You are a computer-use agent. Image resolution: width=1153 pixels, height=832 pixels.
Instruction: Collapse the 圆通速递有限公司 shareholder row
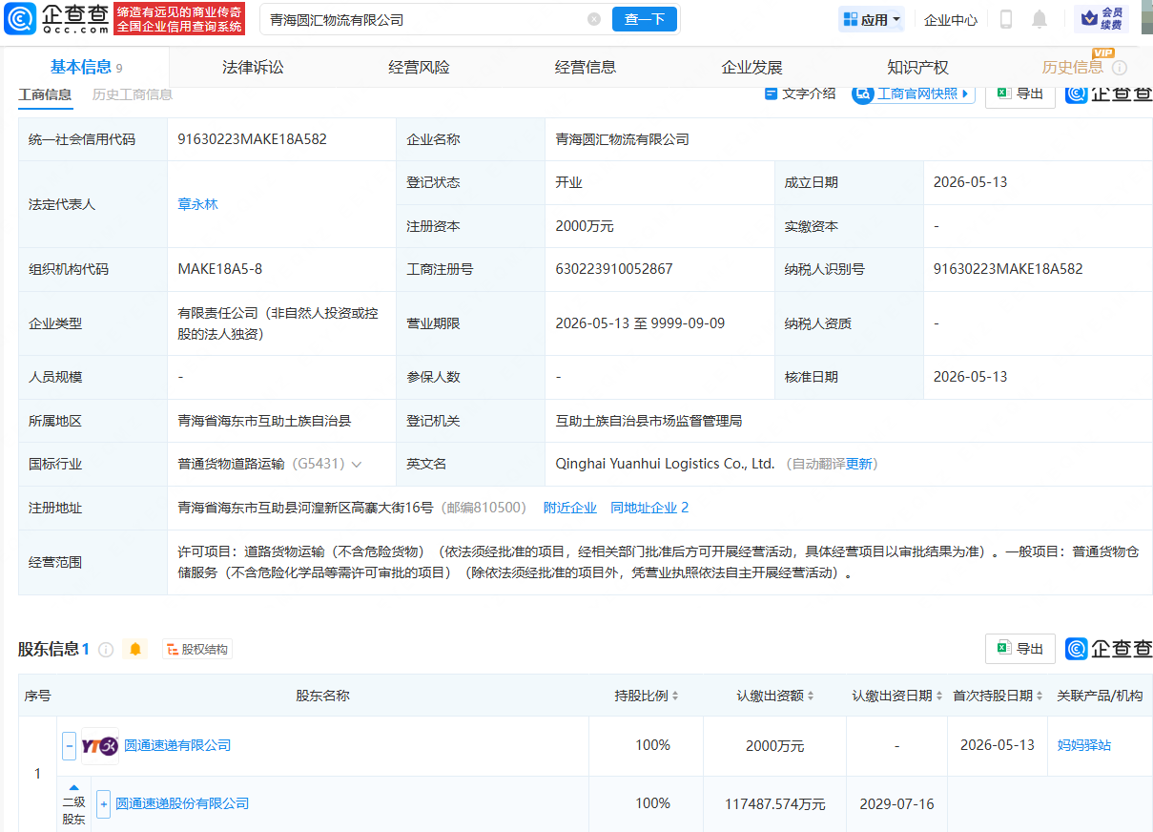[69, 746]
